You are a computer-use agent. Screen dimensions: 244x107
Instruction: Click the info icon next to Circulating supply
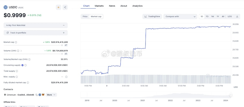coord(26,65)
